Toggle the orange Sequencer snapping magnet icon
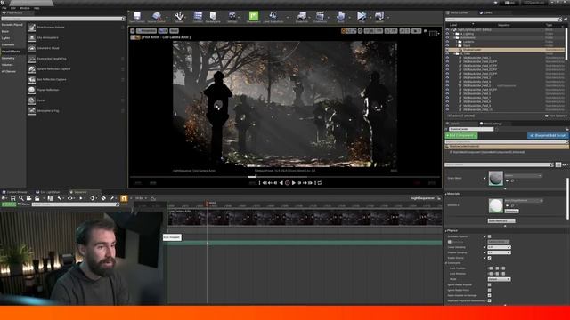Image resolution: width=570 pixels, height=320 pixels. click(x=124, y=198)
